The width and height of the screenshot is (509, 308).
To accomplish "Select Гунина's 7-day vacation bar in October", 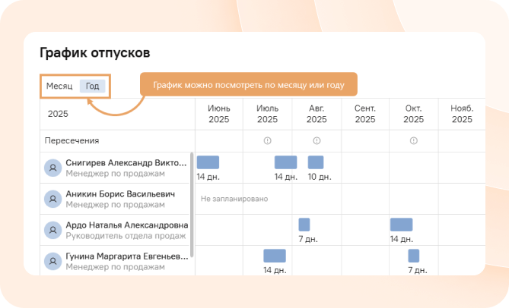I will [413, 255].
